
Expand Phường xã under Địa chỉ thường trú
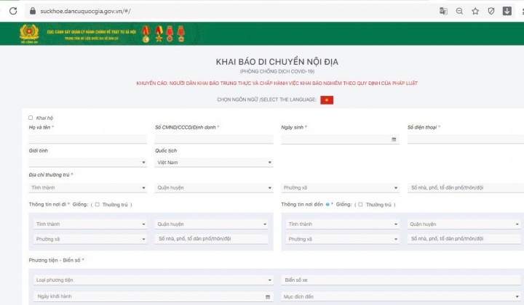(340, 187)
